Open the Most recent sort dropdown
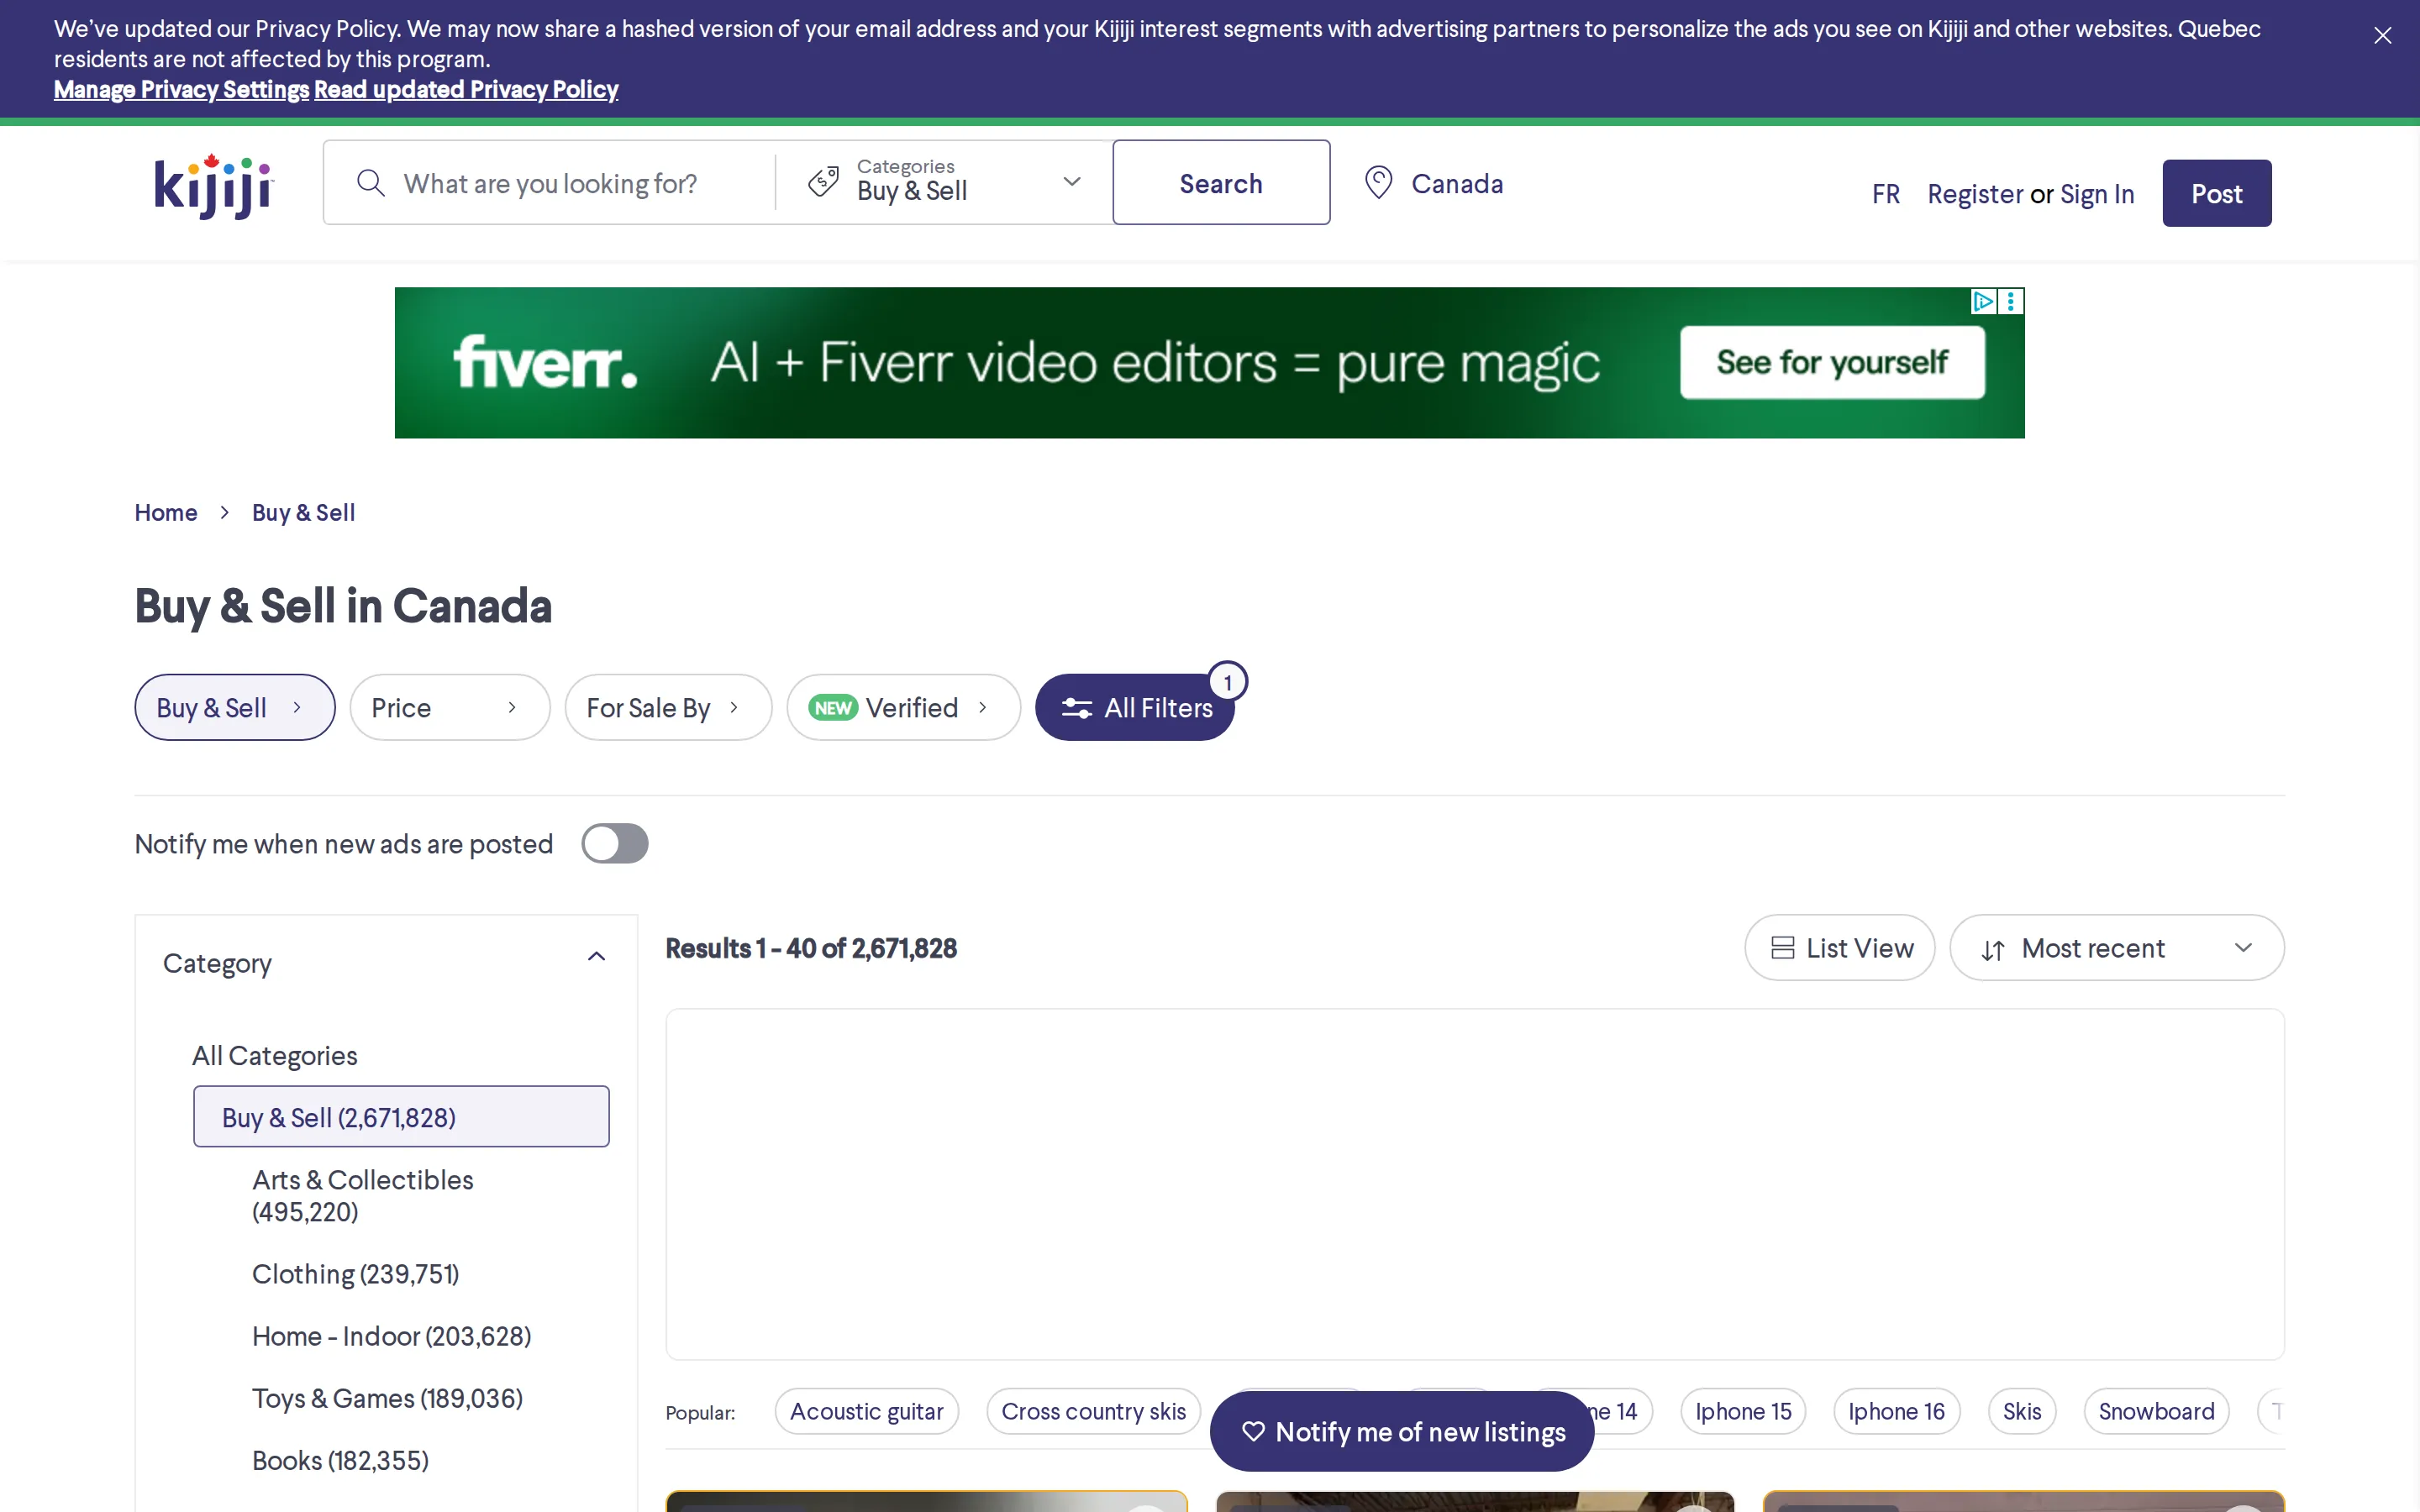The width and height of the screenshot is (2420, 1512). pyautogui.click(x=2117, y=948)
